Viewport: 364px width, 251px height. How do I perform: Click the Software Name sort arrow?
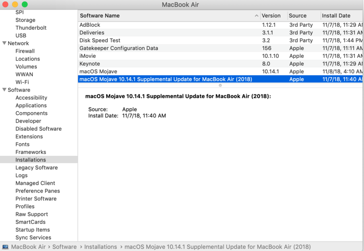click(x=256, y=16)
